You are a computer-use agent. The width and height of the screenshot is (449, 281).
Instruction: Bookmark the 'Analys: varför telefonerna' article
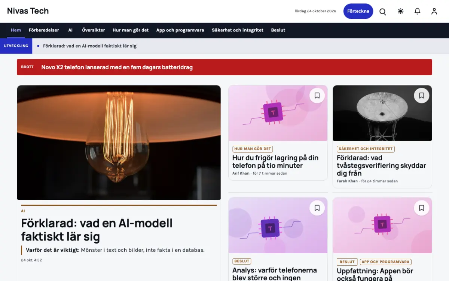317,208
